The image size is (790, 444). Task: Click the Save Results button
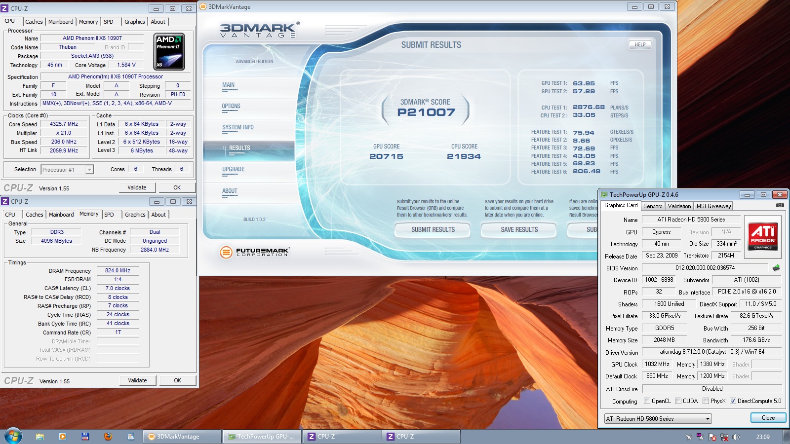pyautogui.click(x=519, y=229)
